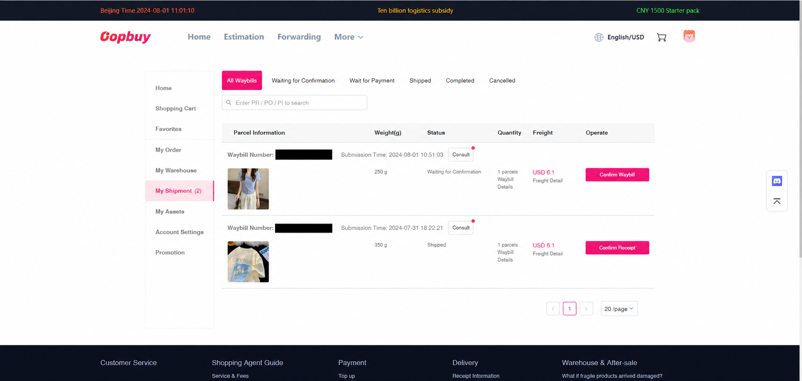Open the blue top parcel thumbnail

[248, 189]
